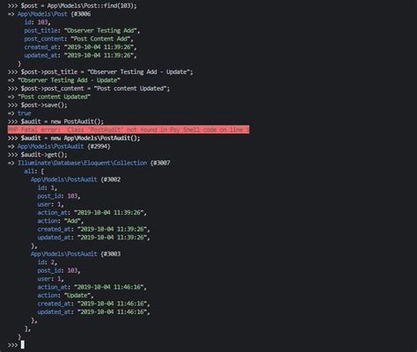
Task: Click the result line => "Post content Updated"
Action: pos(49,97)
